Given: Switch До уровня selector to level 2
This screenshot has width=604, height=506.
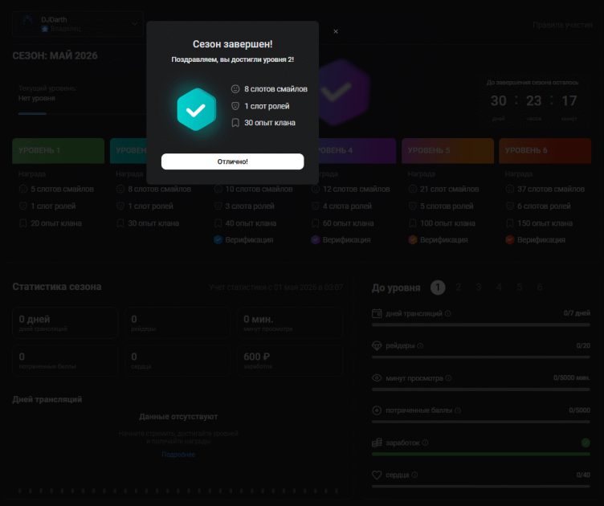Looking at the screenshot, I should [x=459, y=288].
